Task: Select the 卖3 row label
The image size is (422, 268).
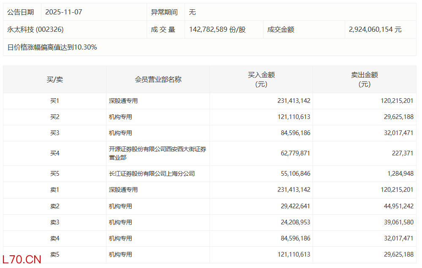Action: click(54, 222)
